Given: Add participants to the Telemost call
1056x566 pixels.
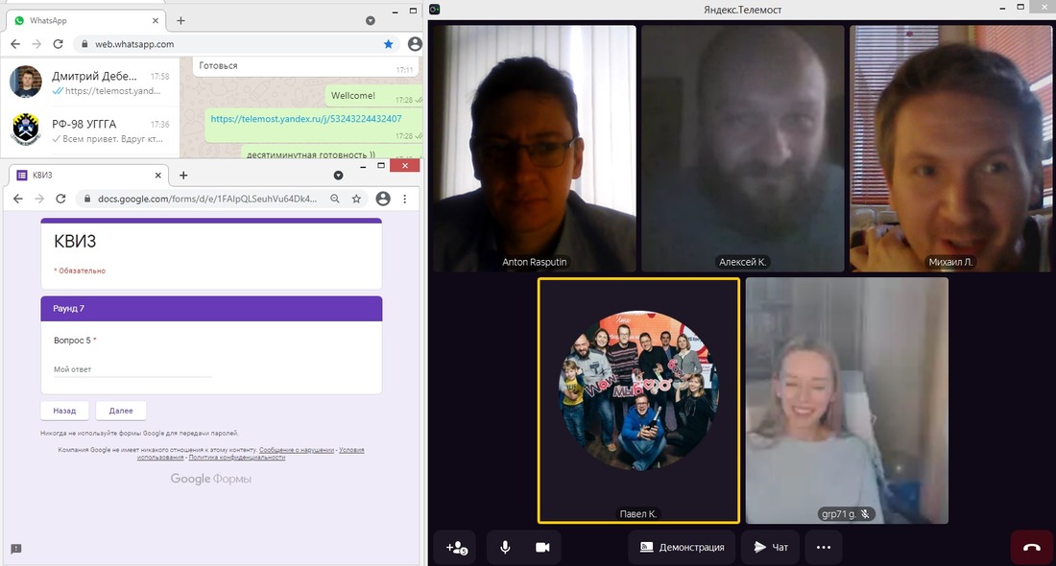Looking at the screenshot, I should [x=457, y=547].
